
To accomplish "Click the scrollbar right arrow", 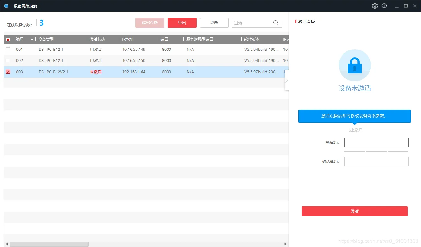I will click(285, 244).
